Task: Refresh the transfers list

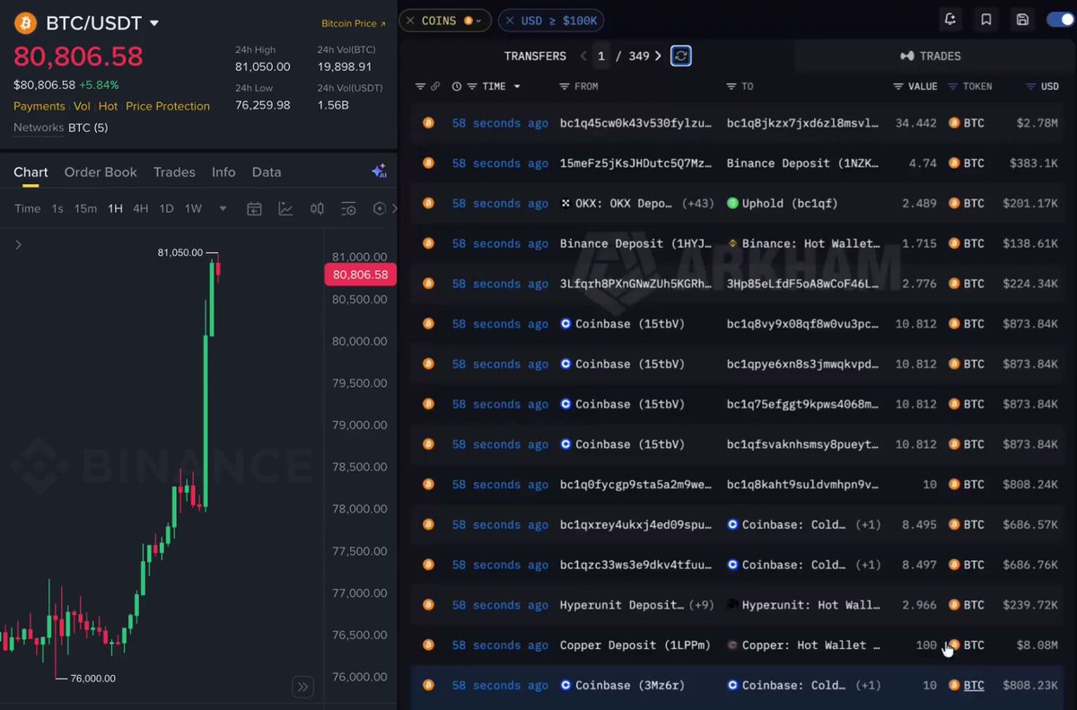Action: (681, 56)
